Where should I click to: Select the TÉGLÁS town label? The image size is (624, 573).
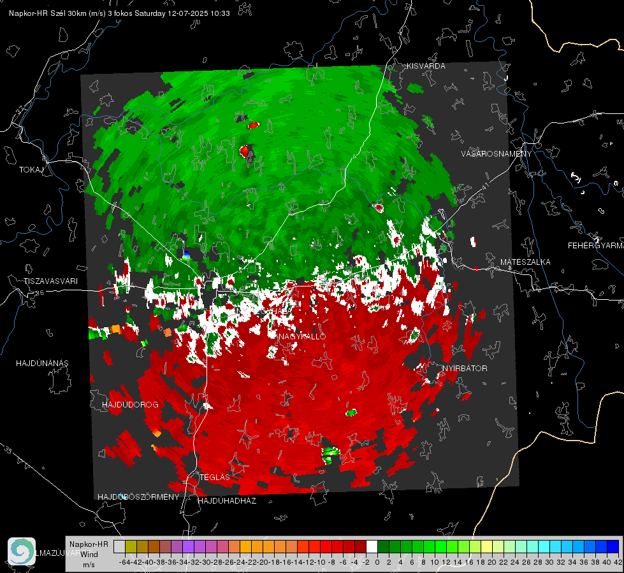[x=215, y=478]
